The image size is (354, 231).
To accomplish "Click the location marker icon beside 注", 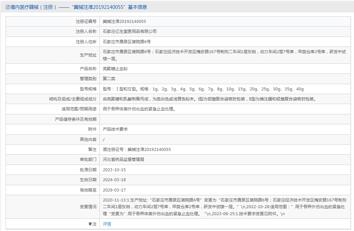I will pyautogui.click(x=90, y=224).
